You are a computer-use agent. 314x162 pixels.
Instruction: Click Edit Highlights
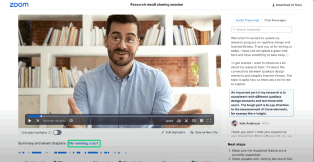coord(175,132)
